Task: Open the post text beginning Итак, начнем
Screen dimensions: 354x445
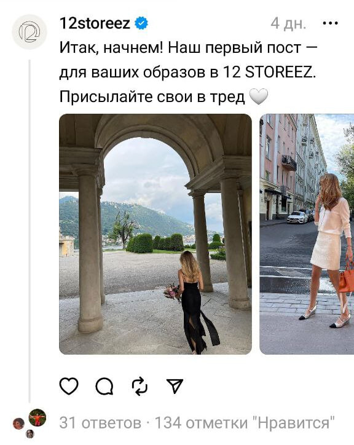Action: (x=189, y=73)
